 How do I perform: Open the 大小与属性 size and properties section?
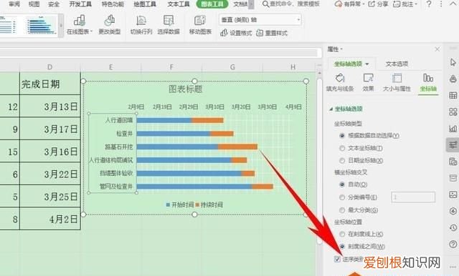pyautogui.click(x=397, y=82)
